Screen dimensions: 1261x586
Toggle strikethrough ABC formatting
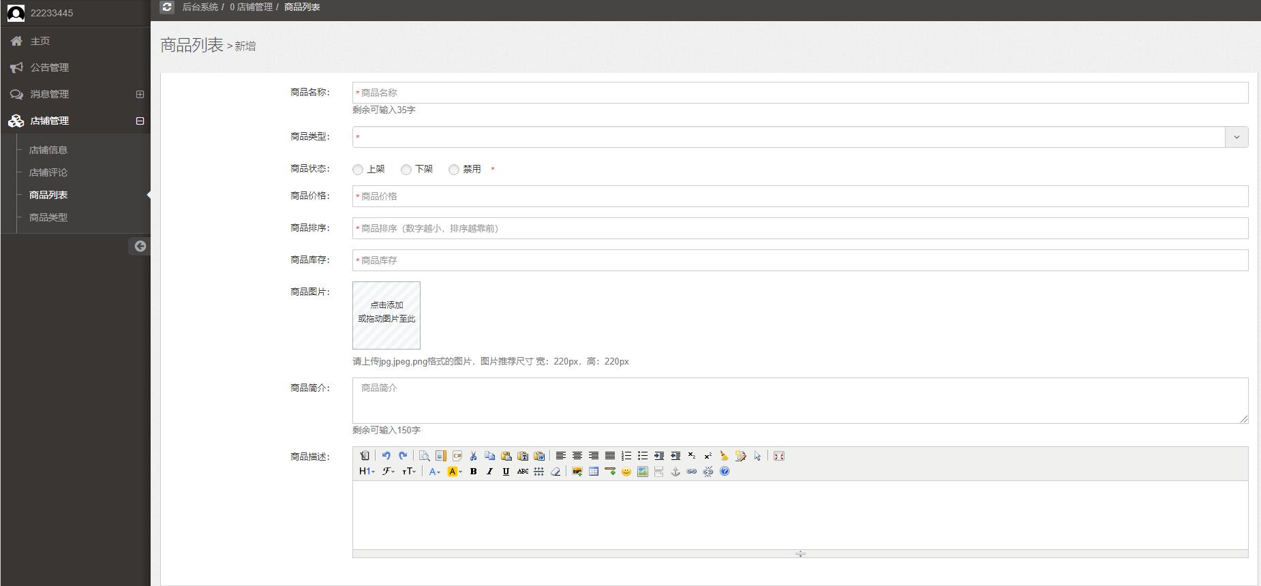[522, 472]
